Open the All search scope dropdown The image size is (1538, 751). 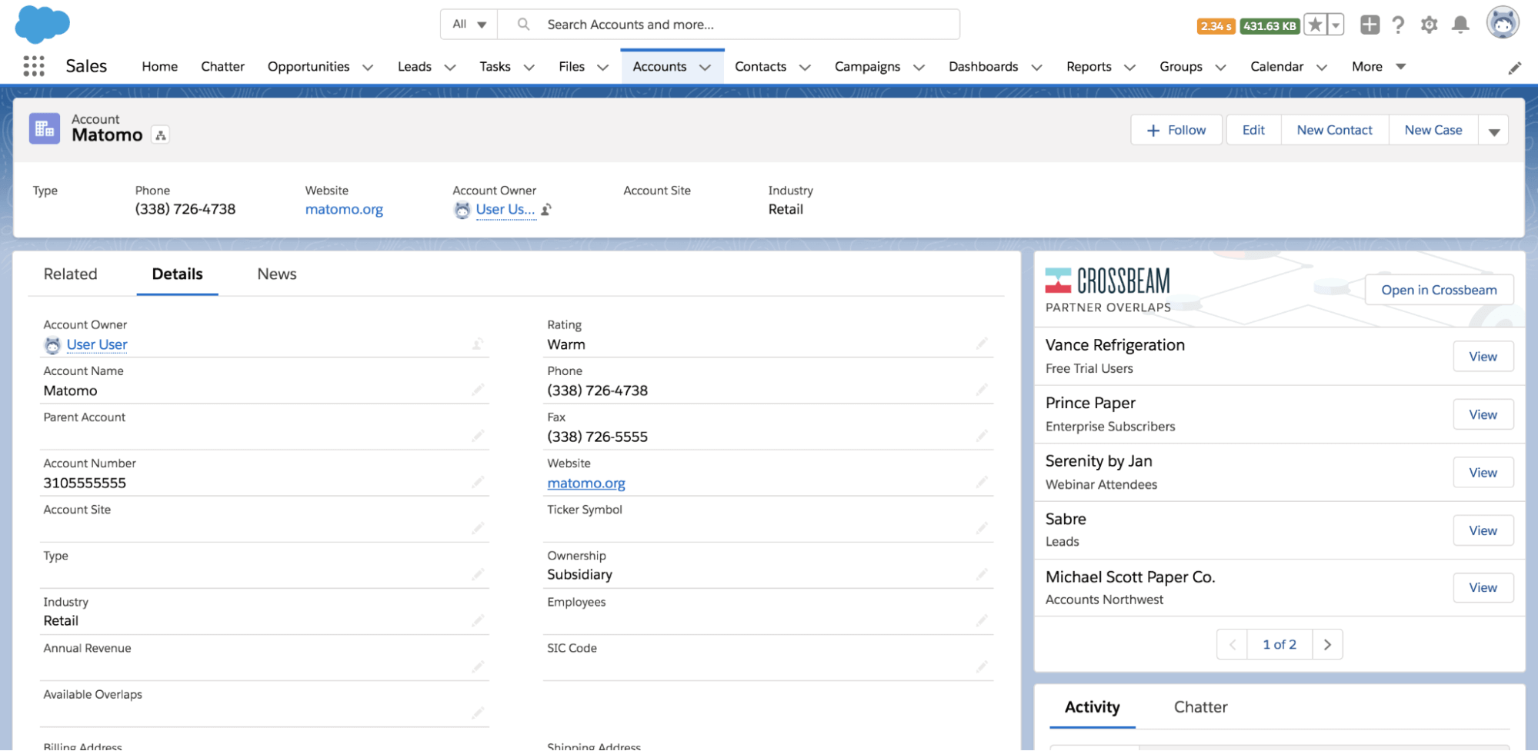click(469, 25)
